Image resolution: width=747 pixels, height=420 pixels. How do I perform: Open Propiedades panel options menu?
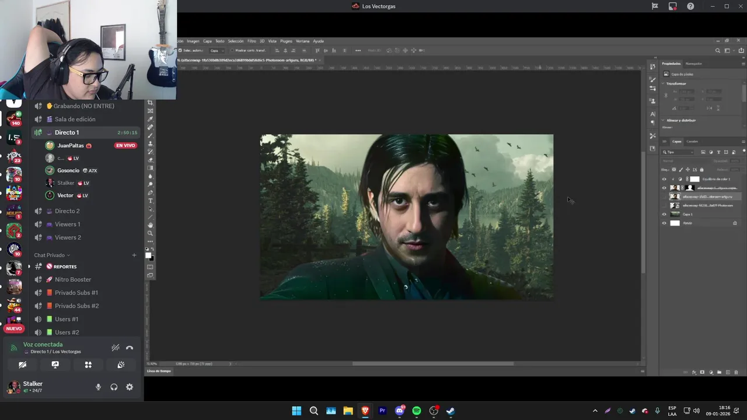tap(743, 64)
